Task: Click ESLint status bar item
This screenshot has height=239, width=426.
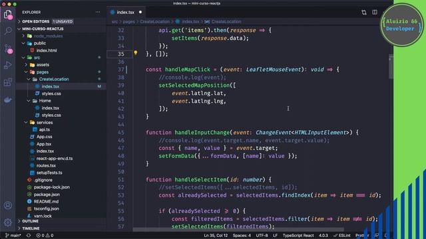Action: pyautogui.click(x=342, y=236)
